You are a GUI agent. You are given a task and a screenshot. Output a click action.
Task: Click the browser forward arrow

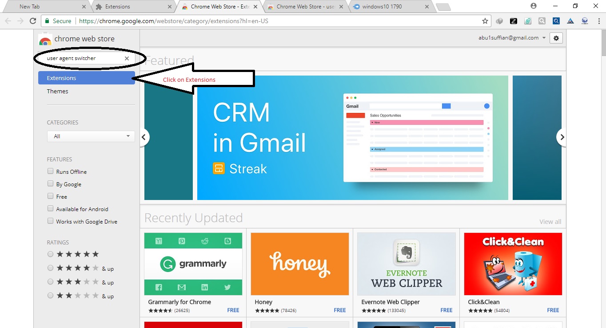click(x=20, y=21)
